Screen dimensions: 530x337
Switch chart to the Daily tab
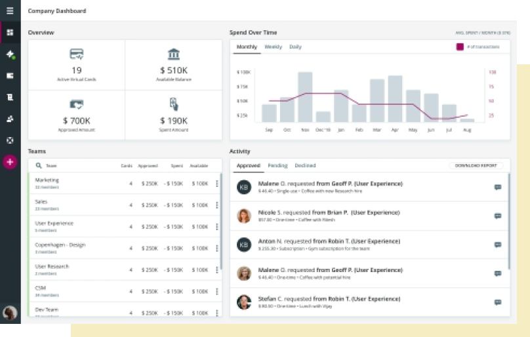pyautogui.click(x=295, y=47)
